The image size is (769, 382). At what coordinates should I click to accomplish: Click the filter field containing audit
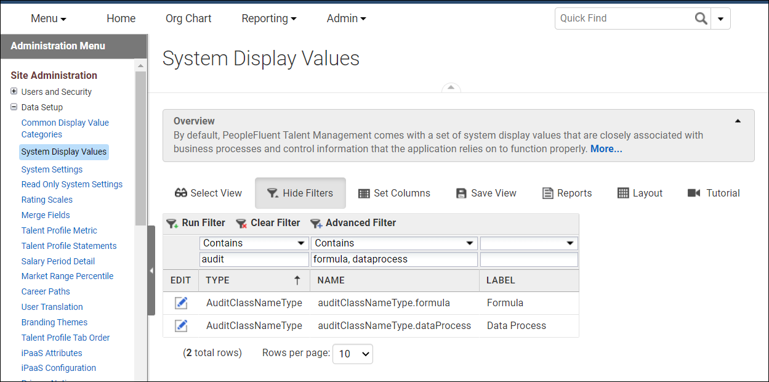tap(254, 259)
